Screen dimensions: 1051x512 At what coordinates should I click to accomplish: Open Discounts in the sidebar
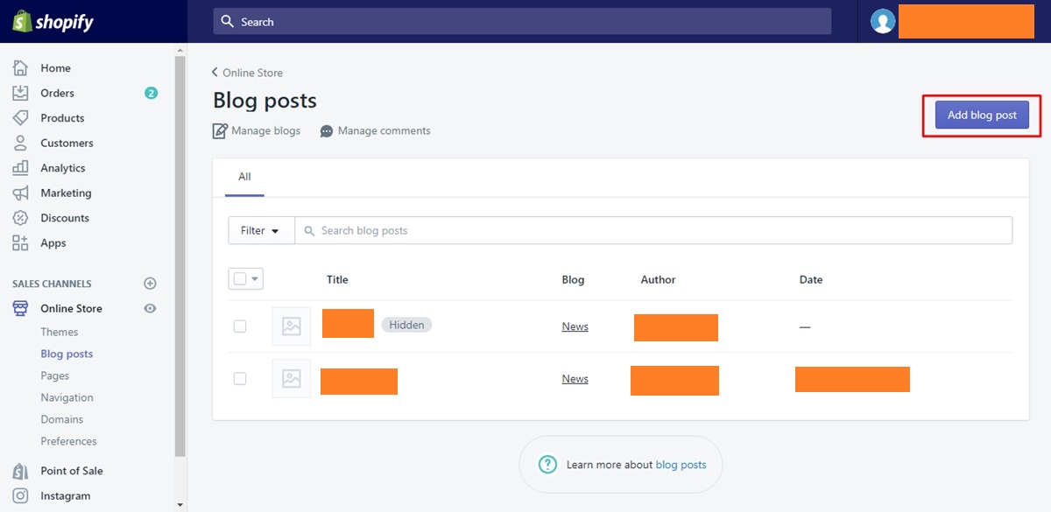[65, 218]
